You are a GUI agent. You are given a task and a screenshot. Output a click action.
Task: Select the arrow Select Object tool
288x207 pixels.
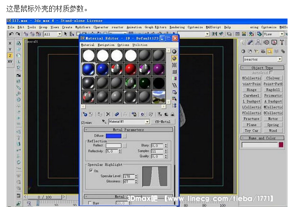point(66,34)
